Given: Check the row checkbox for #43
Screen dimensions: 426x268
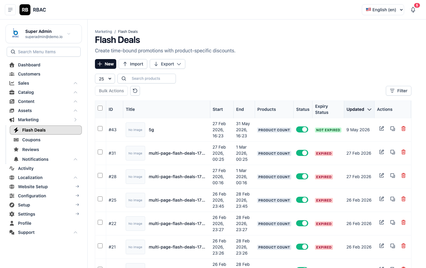Looking at the screenshot, I should 100,129.
